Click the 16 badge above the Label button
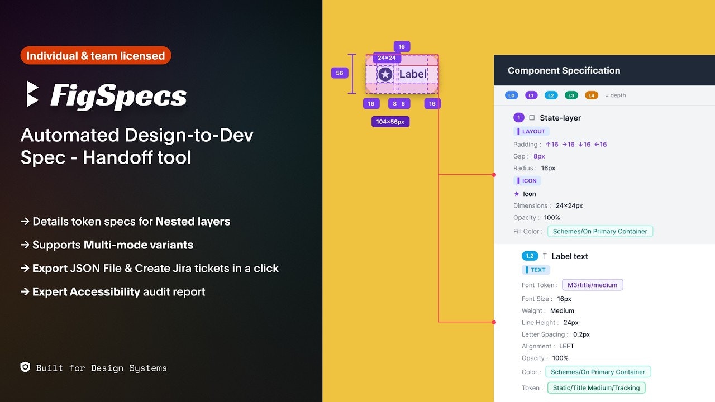The height and width of the screenshot is (402, 715). (402, 47)
